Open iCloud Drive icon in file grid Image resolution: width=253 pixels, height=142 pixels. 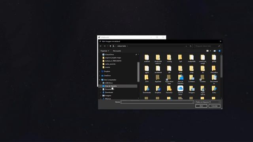pyautogui.click(x=180, y=90)
